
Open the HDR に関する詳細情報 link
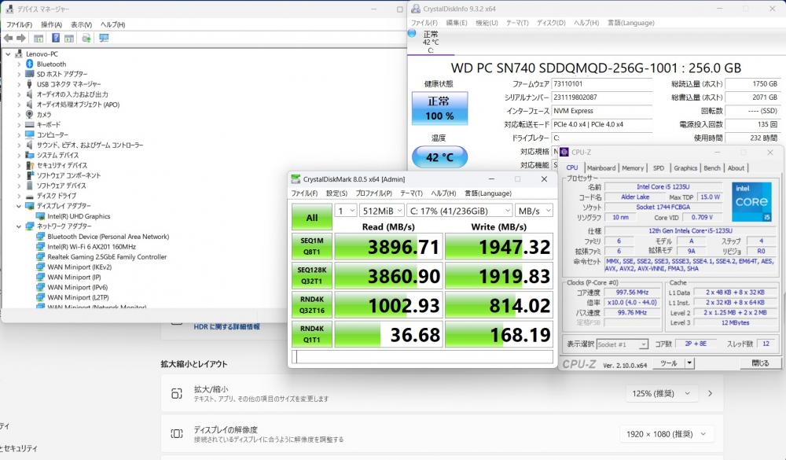pyautogui.click(x=226, y=326)
